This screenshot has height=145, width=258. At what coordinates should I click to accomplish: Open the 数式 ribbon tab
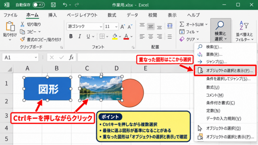pyautogui.click(x=112, y=15)
